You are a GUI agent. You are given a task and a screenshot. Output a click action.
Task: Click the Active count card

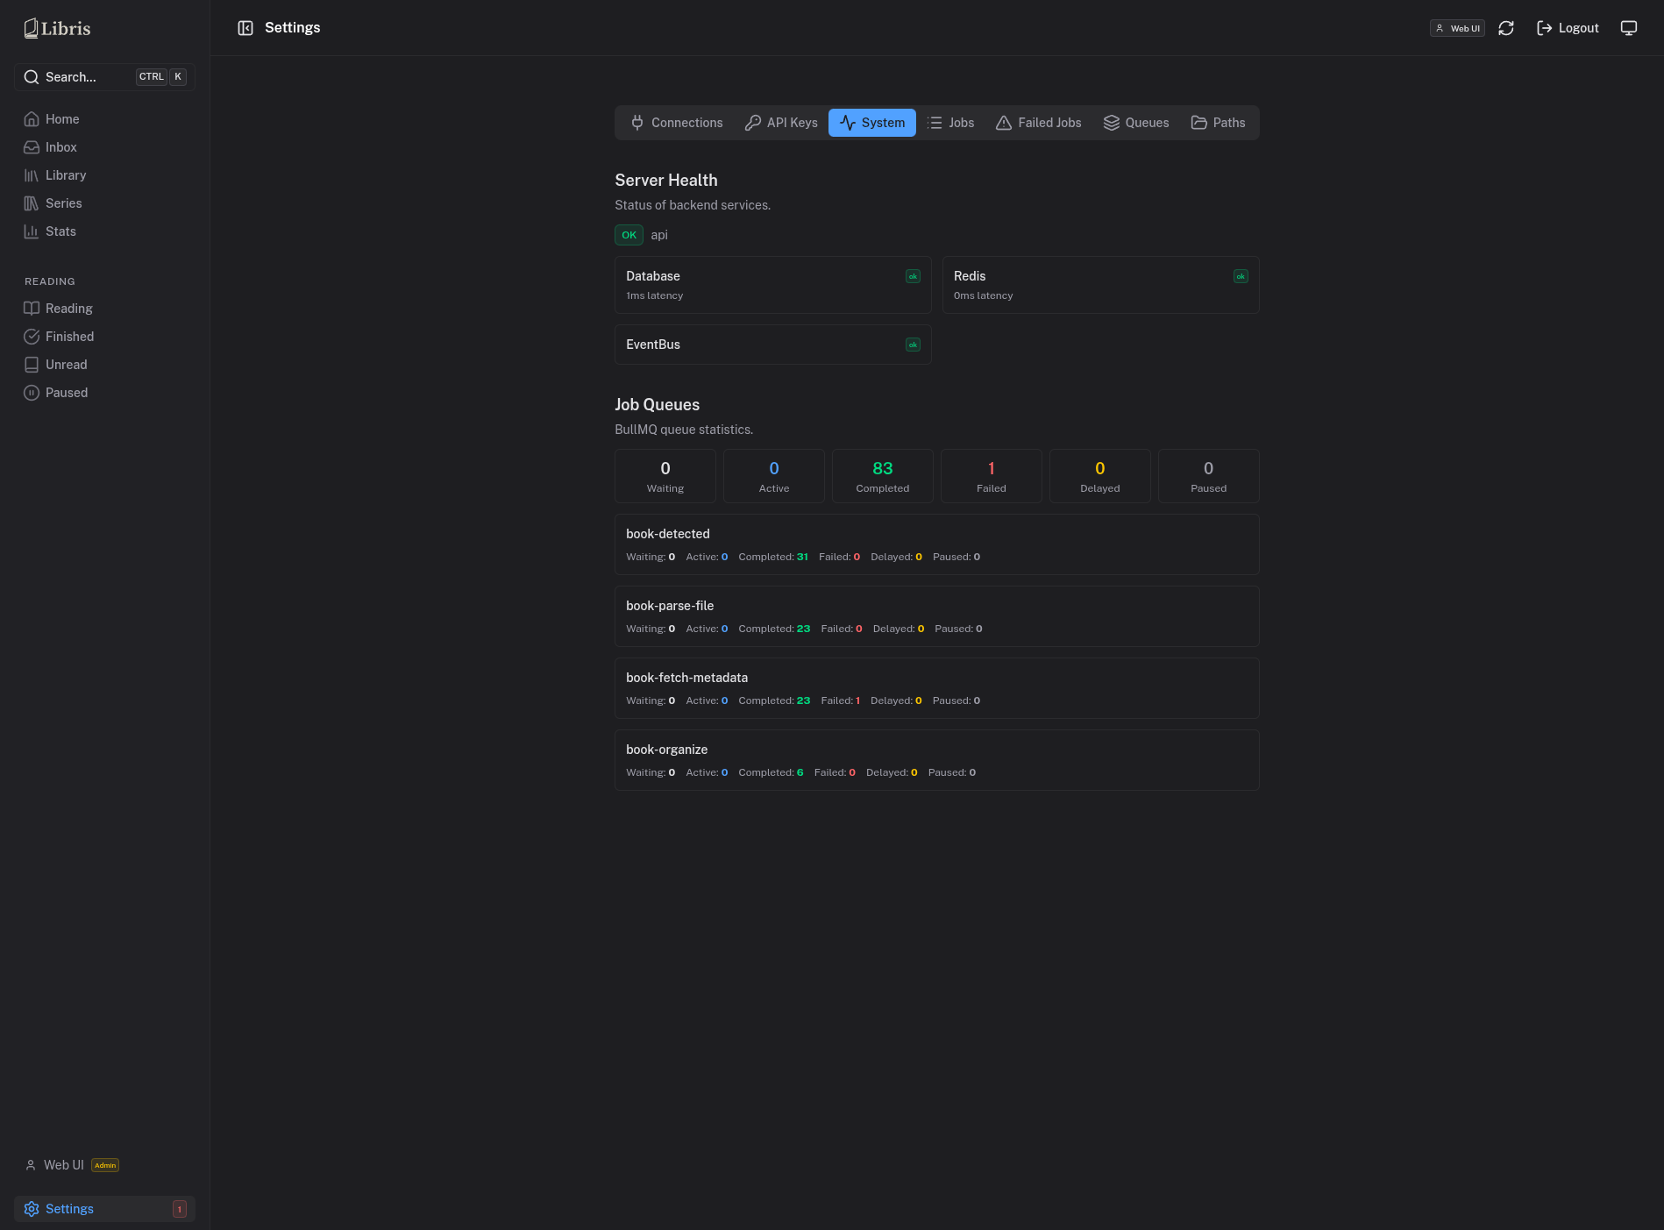(x=774, y=476)
